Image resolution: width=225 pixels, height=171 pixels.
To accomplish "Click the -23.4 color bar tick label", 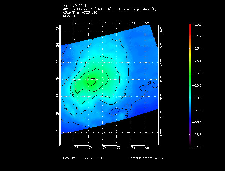I will pos(198,49).
